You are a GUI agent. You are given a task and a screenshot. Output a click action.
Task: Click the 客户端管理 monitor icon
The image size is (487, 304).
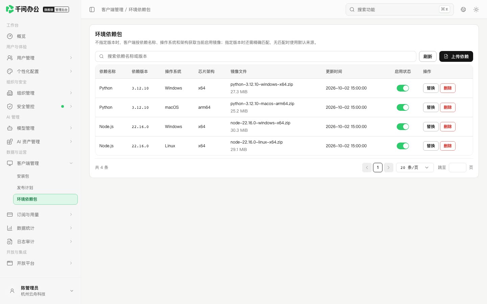point(10,163)
